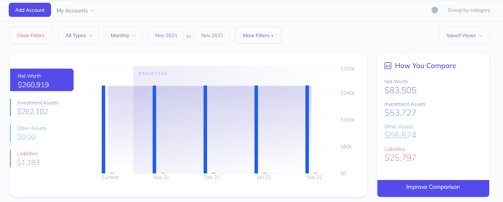Click the comparison Investment Assets $53,727 value
The height and width of the screenshot is (202, 503).
400,113
